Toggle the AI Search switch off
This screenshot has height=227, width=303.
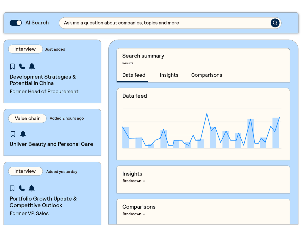tap(16, 23)
